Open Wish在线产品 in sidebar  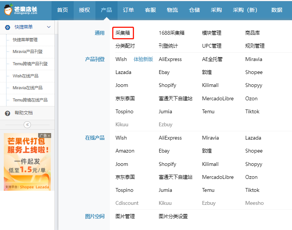pos(26,76)
